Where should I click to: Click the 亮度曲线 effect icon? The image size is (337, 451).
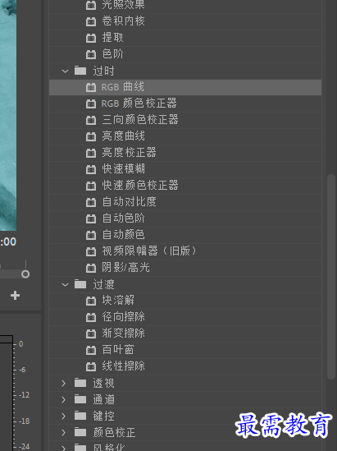point(91,136)
